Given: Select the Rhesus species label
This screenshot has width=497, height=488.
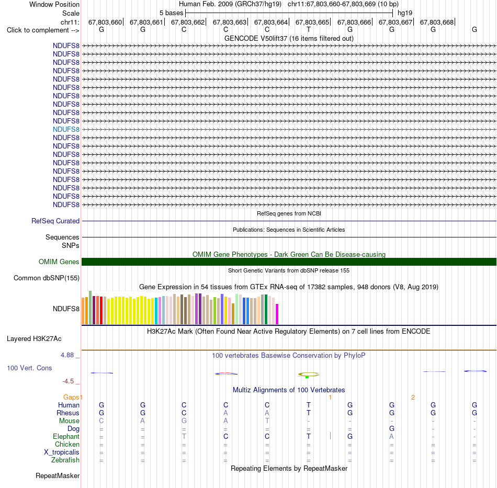Looking at the screenshot, I should [x=68, y=413].
